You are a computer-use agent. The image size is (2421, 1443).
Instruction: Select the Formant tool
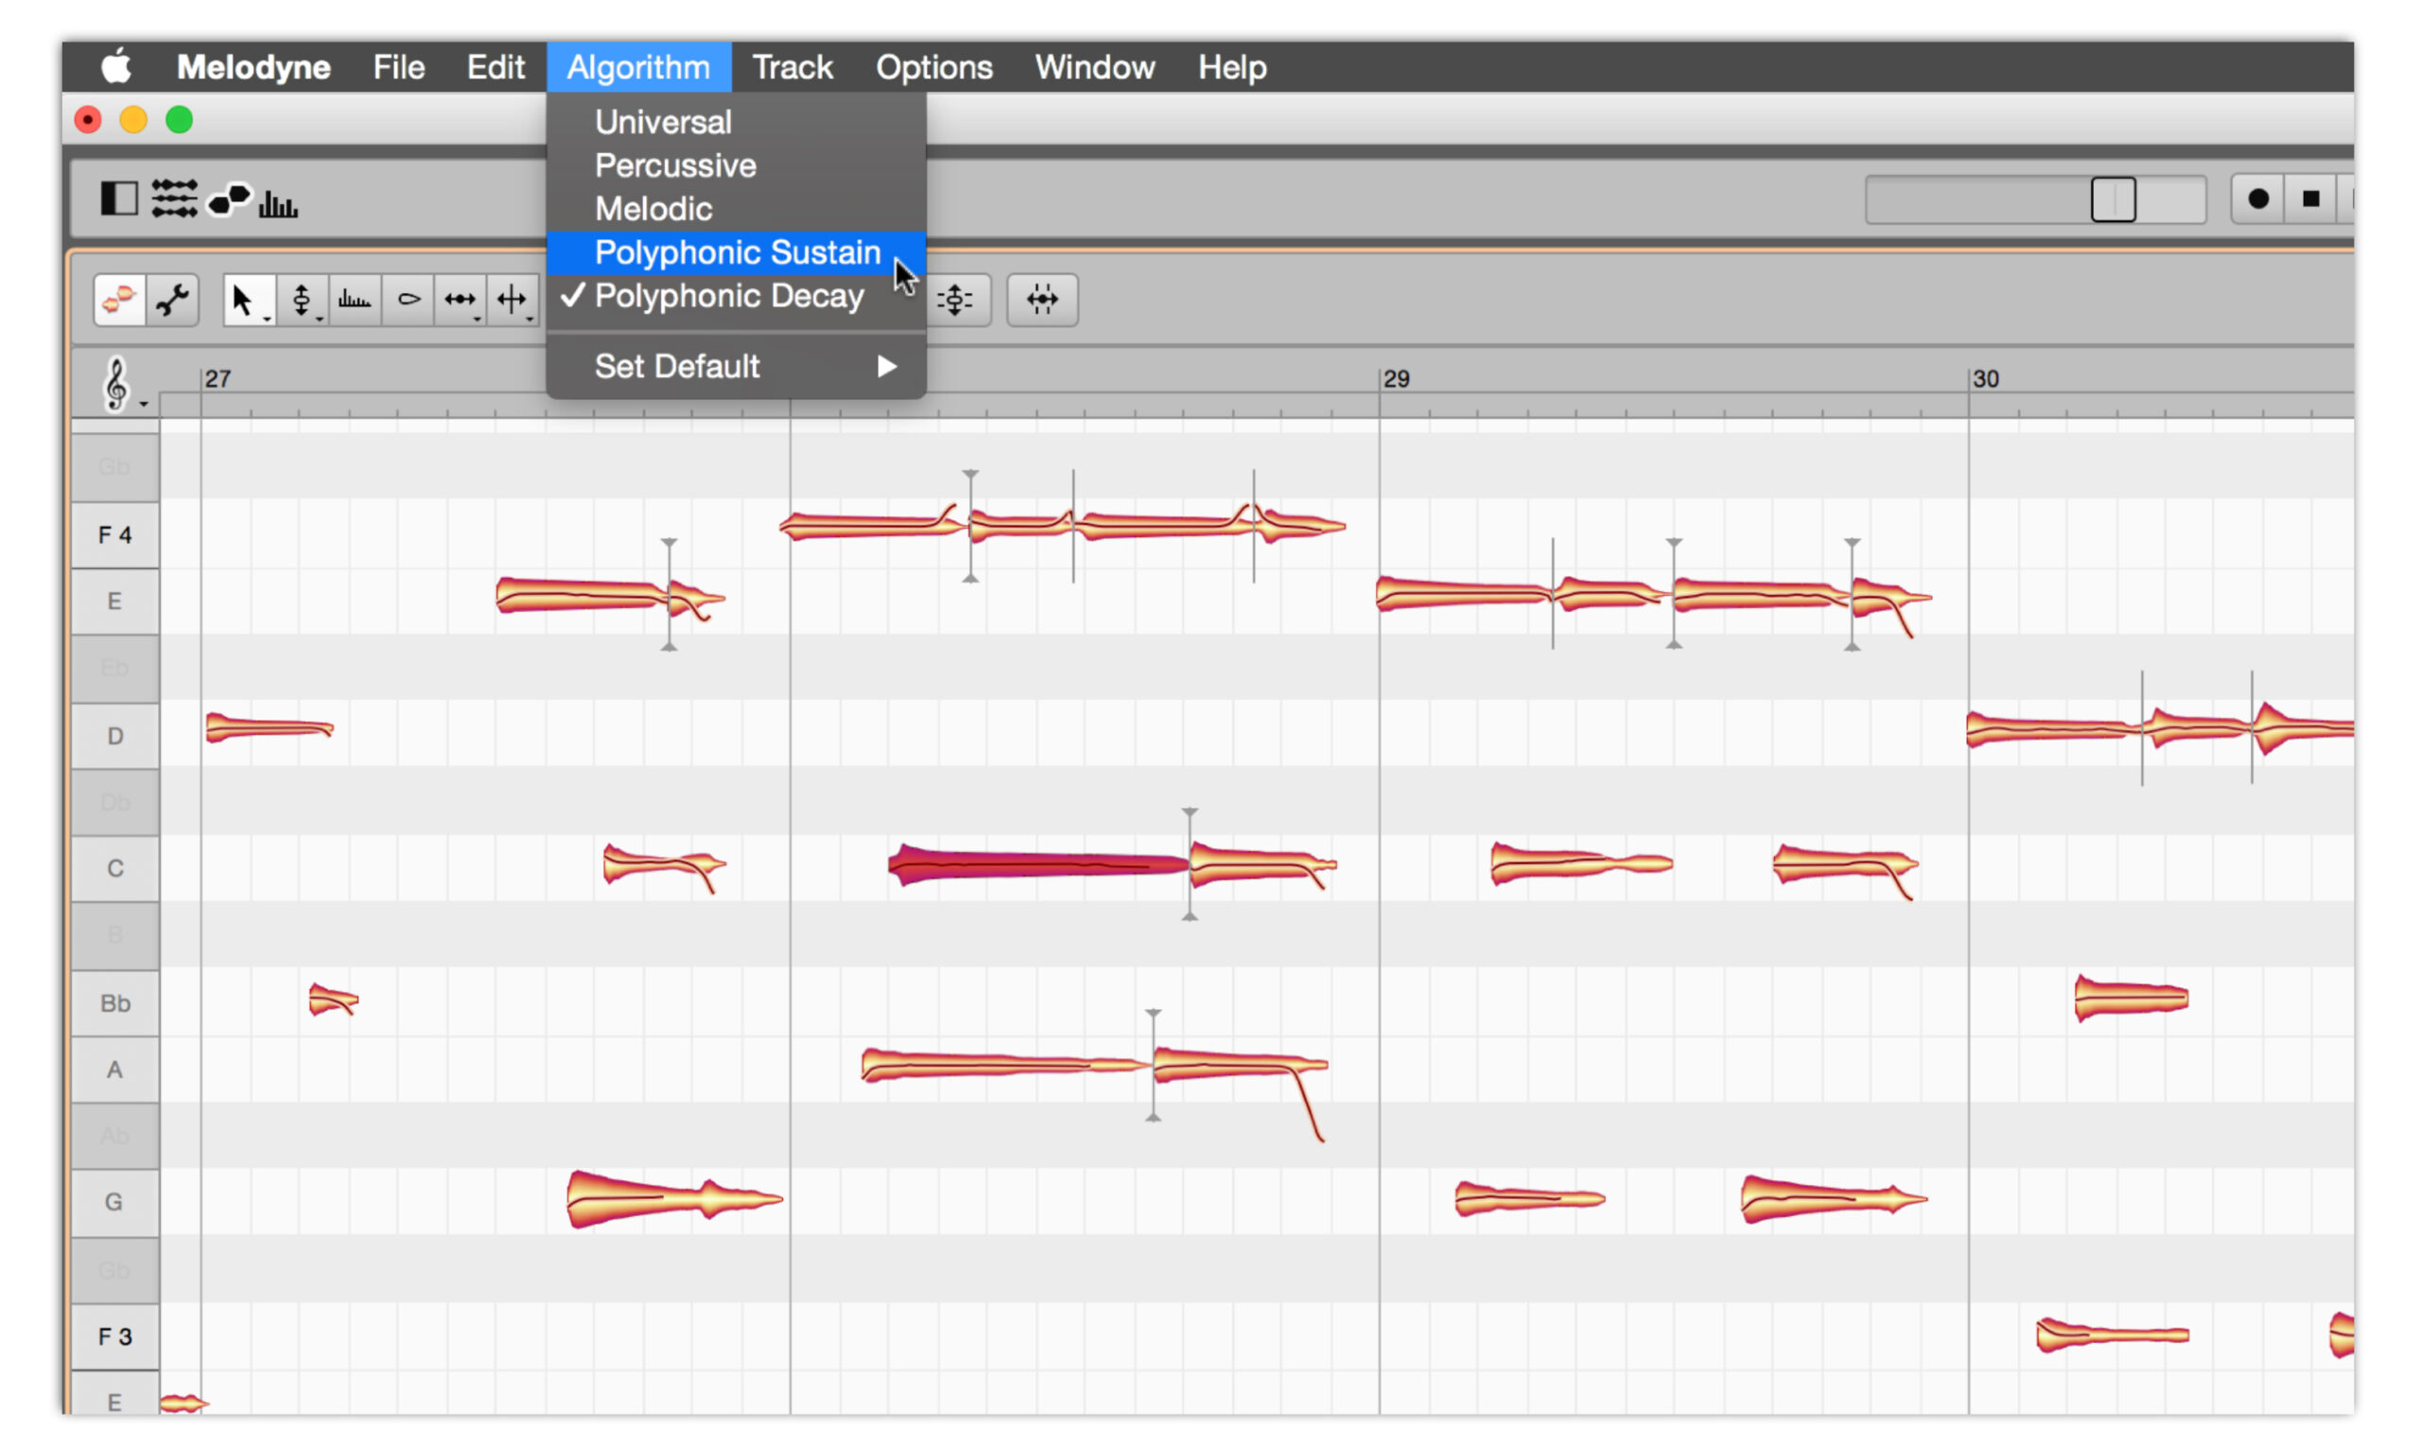click(354, 300)
